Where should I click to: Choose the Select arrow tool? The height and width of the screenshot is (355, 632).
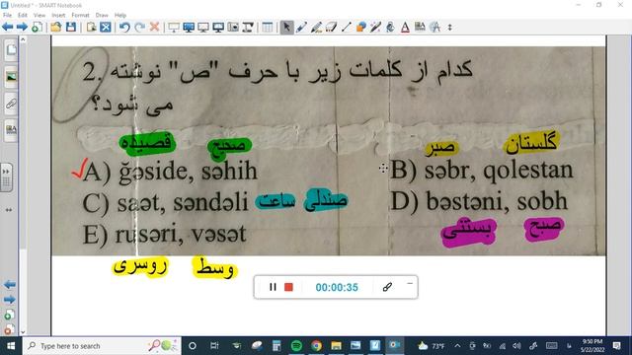286,27
